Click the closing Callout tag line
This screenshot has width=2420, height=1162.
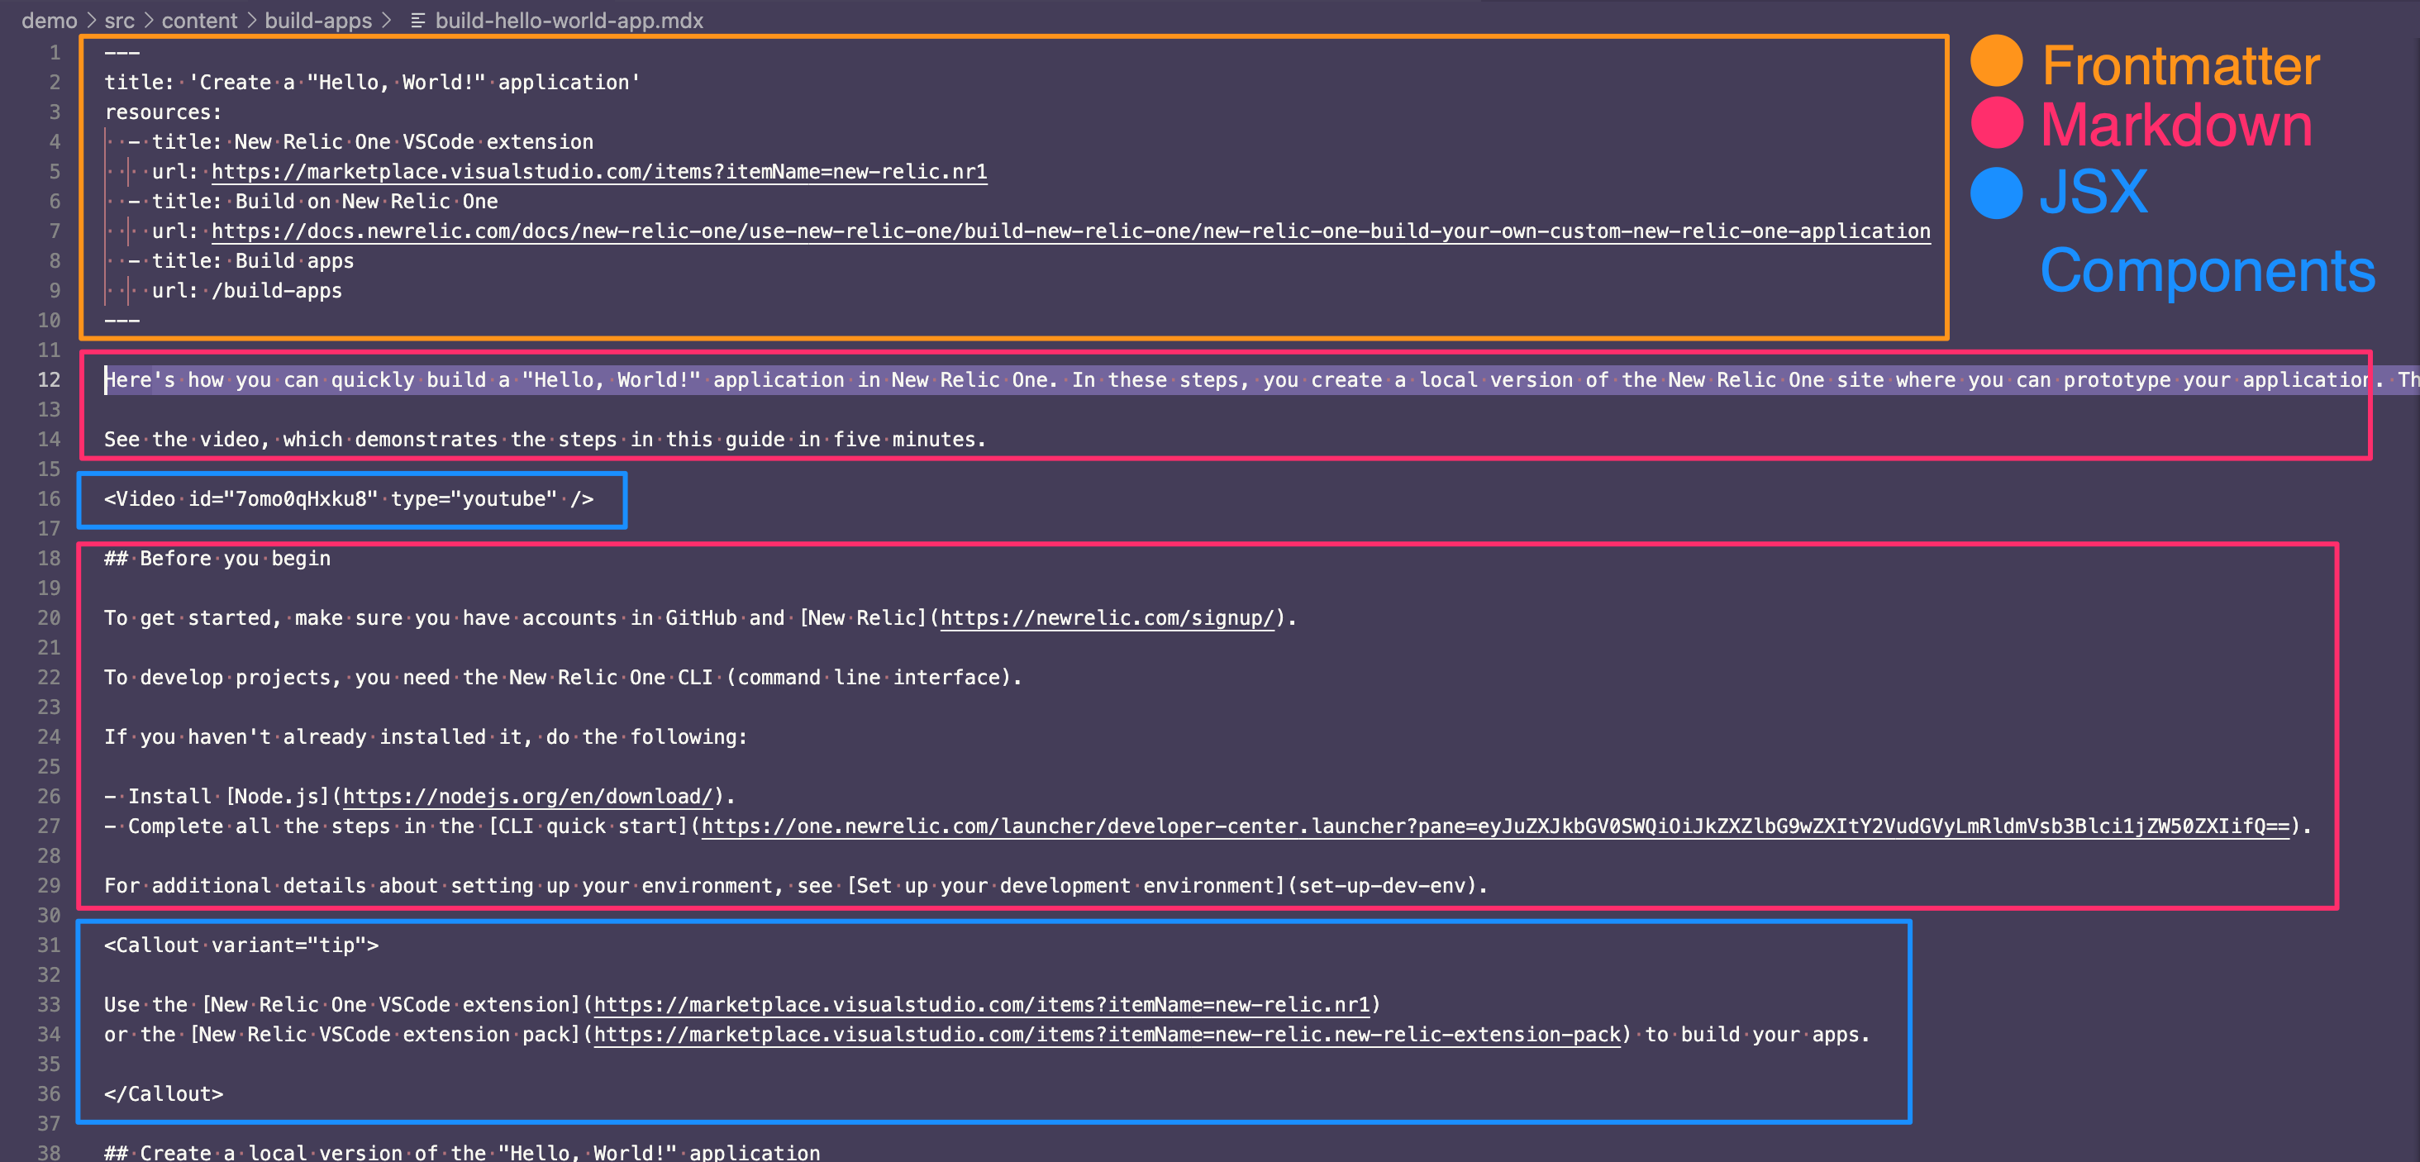(x=164, y=1093)
